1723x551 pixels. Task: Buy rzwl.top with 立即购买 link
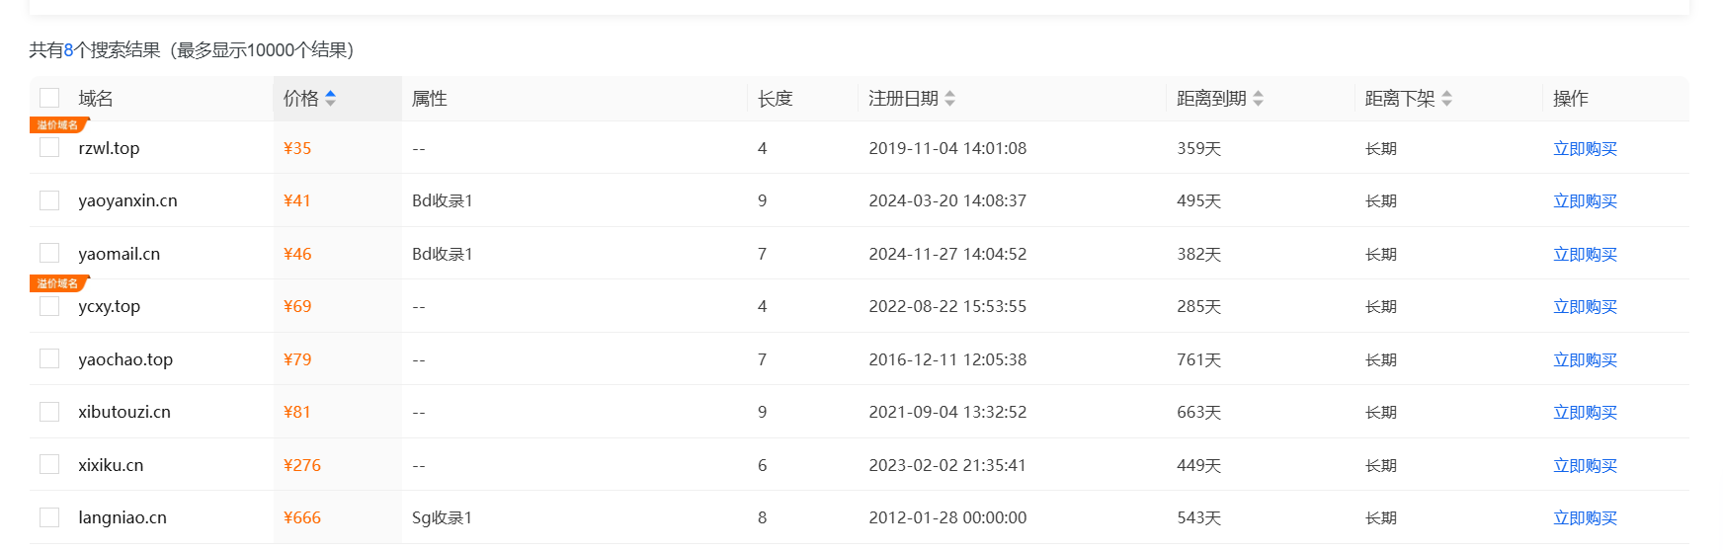1585,149
